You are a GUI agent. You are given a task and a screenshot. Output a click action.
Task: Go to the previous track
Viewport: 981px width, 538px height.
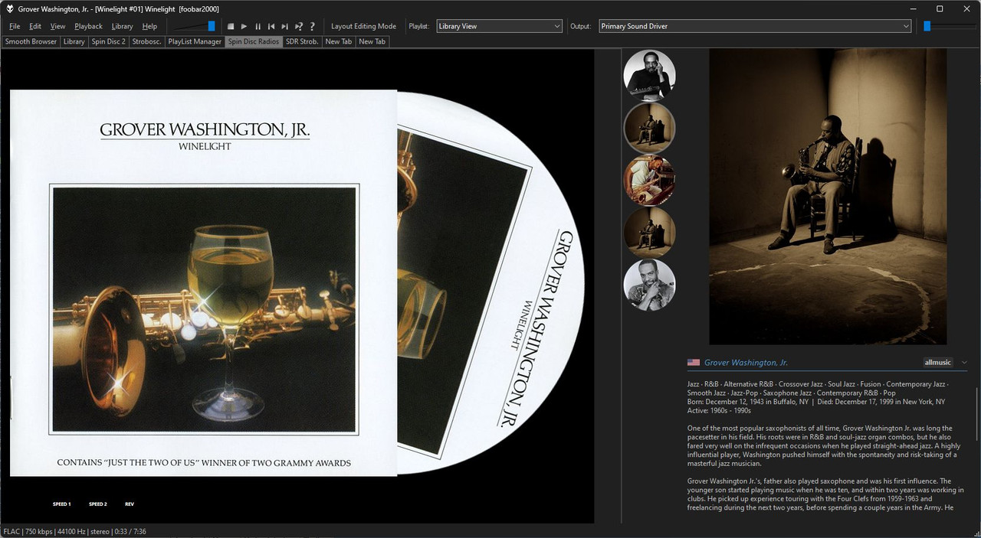click(x=271, y=26)
